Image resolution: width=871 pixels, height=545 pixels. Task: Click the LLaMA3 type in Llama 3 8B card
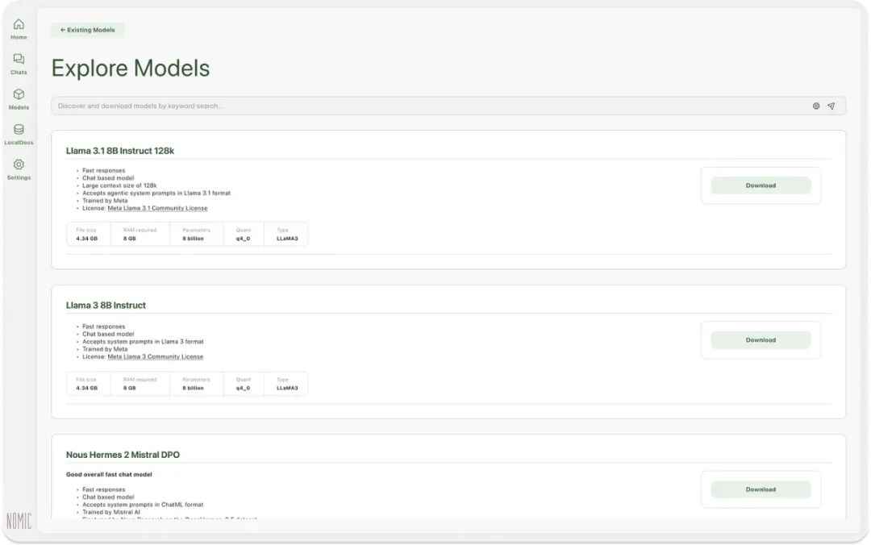coord(287,389)
